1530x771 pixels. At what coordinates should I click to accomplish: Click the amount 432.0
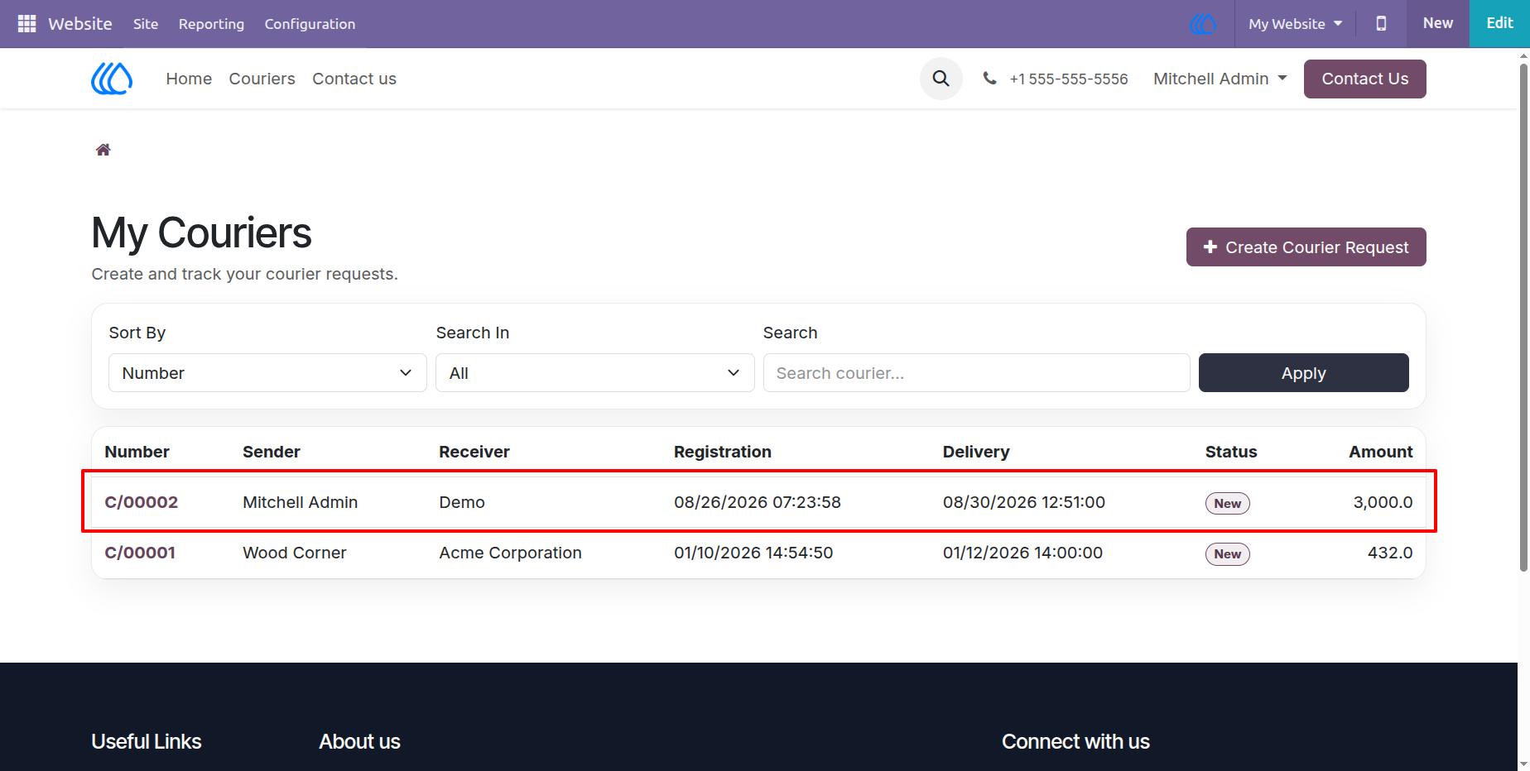click(1390, 553)
